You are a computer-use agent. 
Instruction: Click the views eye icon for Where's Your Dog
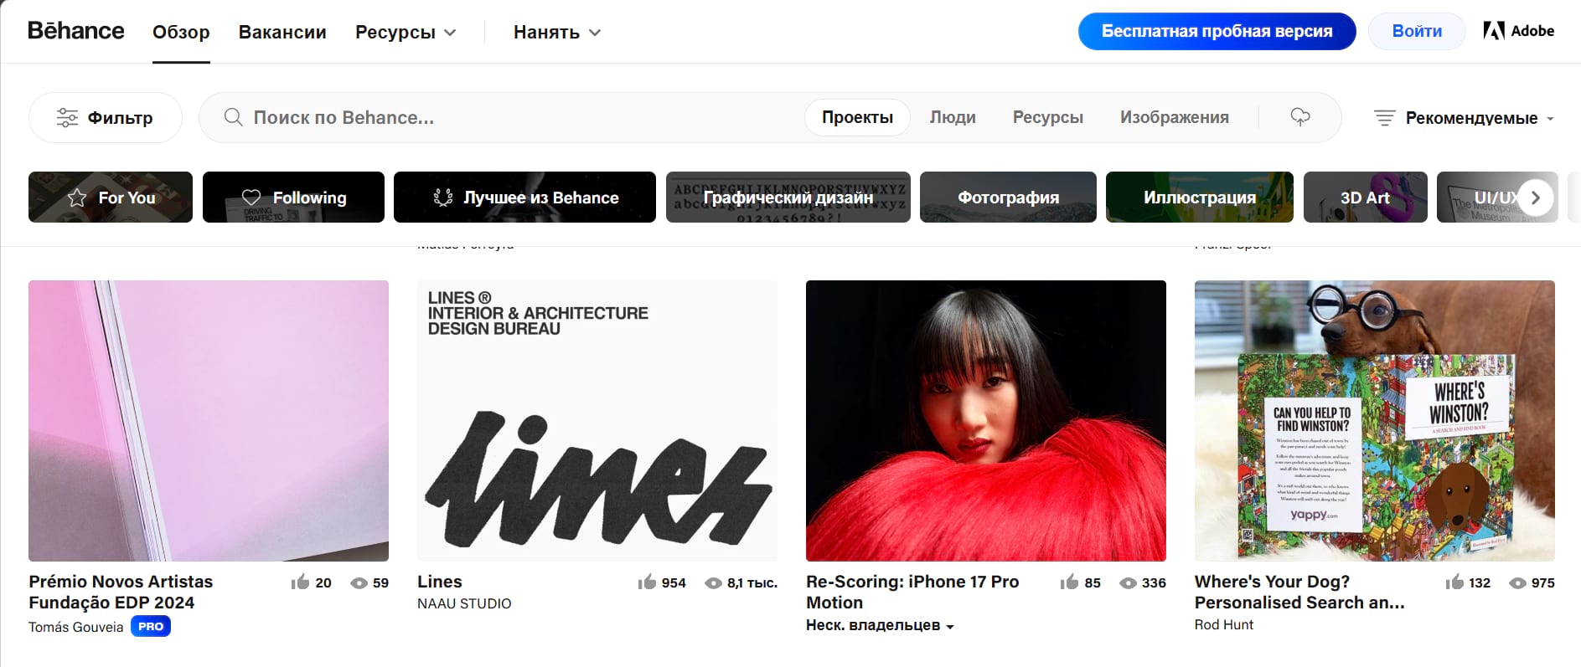click(1517, 583)
